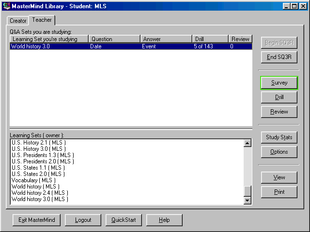Click the Drill column header
This screenshot has width=310, height=232.
pos(210,39)
